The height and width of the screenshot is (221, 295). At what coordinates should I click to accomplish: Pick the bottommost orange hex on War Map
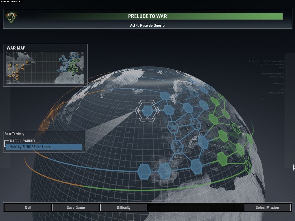pyautogui.click(x=17, y=79)
